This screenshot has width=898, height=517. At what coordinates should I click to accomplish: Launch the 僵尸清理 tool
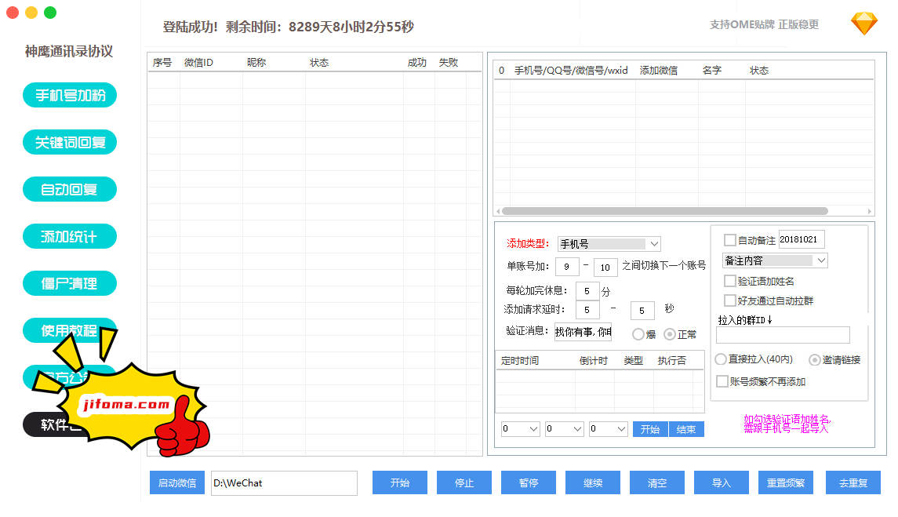coord(69,283)
